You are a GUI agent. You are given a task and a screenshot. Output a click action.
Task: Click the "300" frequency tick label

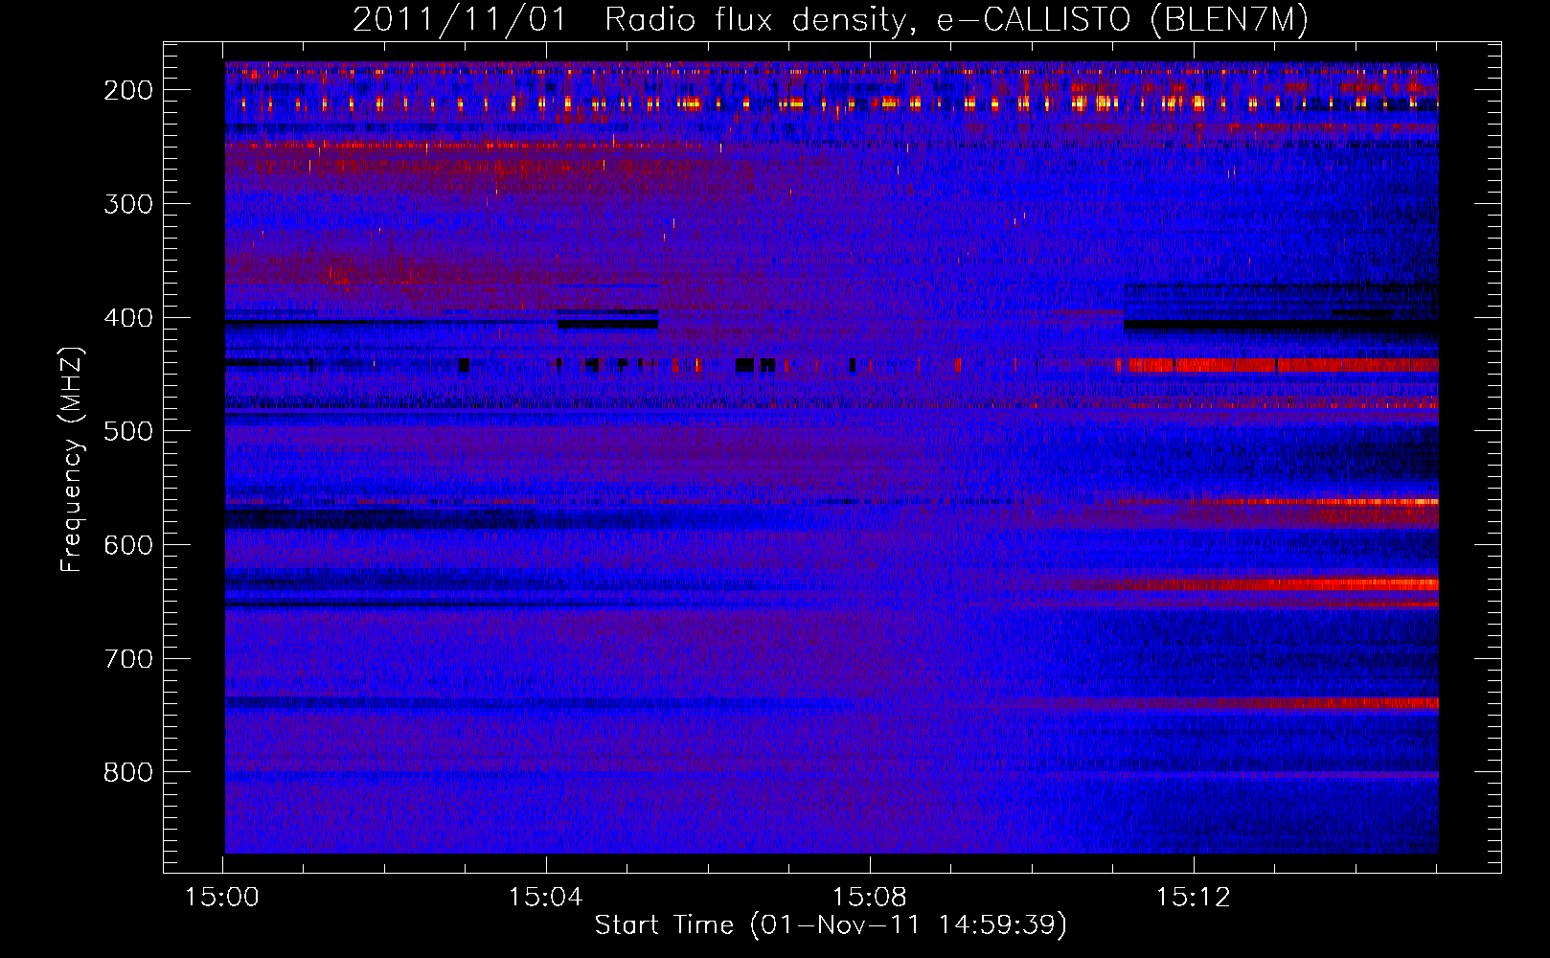128,204
